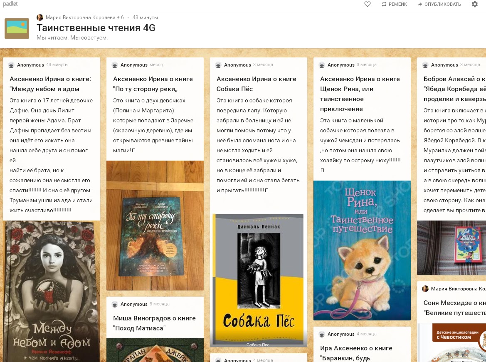The height and width of the screenshot is (362, 486).
Task: Click Anonymous name on Щенок Рина post
Action: click(341, 65)
